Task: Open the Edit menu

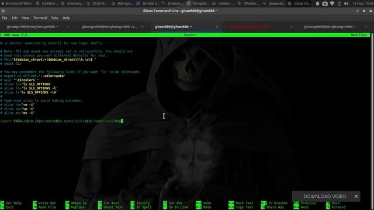Action: [15, 18]
